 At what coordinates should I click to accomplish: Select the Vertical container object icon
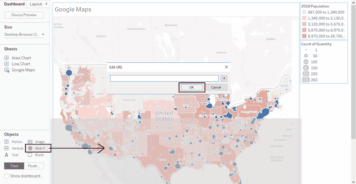coord(6,148)
